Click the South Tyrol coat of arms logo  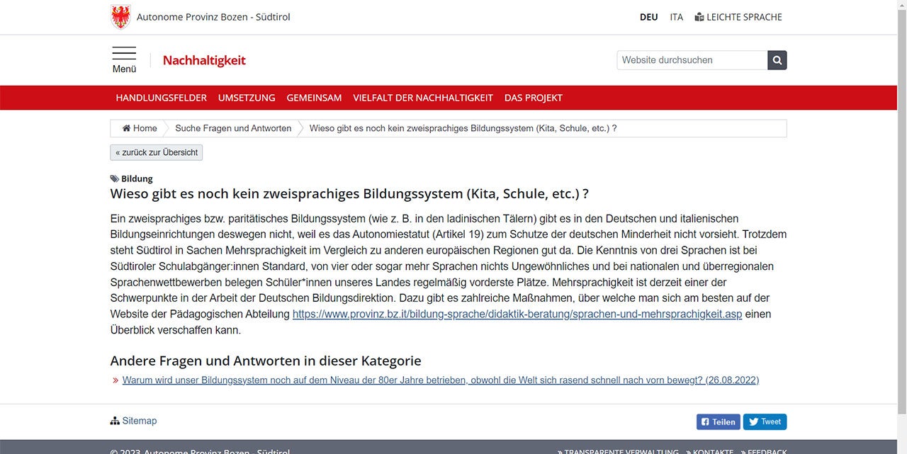click(121, 17)
